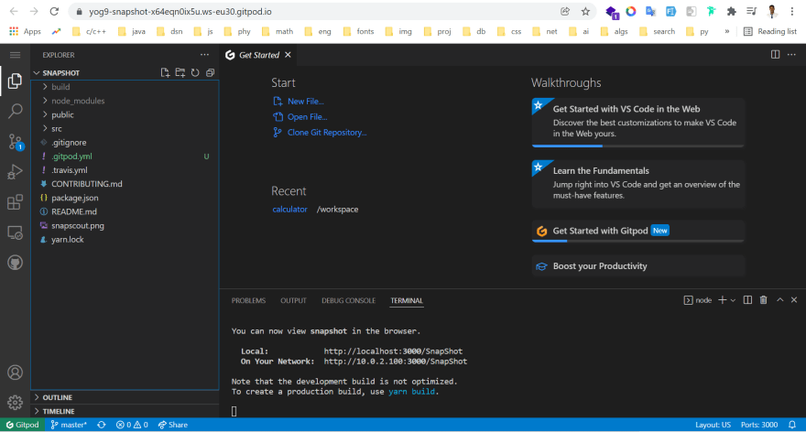Viewport: 806px width, 432px height.
Task: Open the hamburger application menu
Action: 15,55
